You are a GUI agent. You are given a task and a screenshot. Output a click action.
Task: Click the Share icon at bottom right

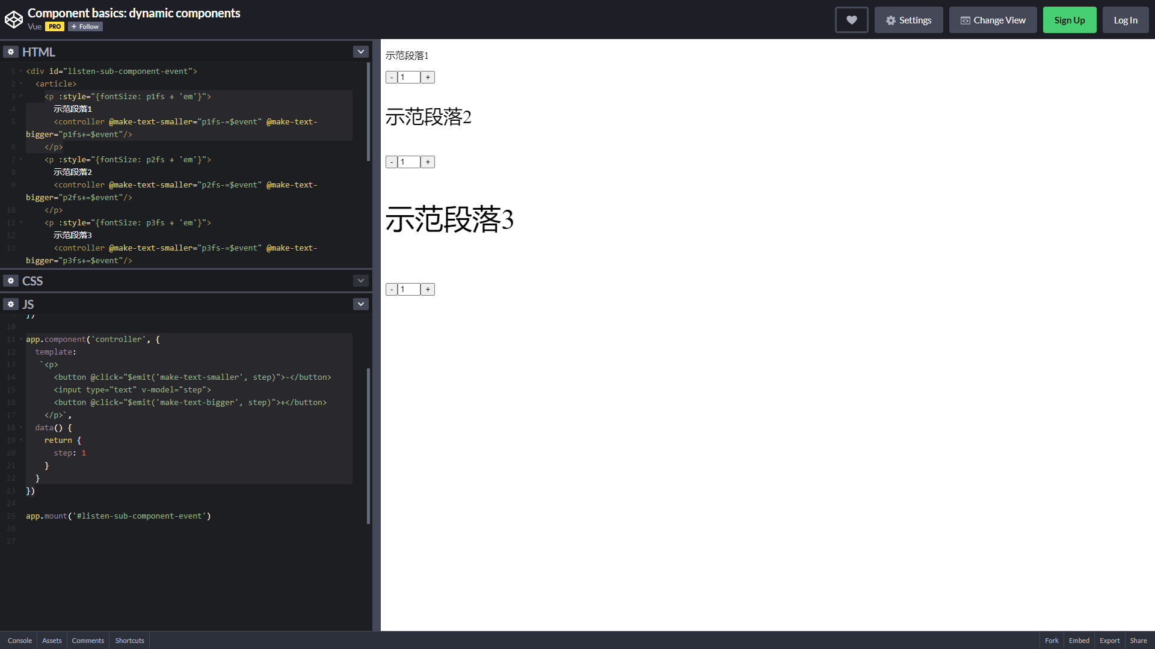[1139, 640]
